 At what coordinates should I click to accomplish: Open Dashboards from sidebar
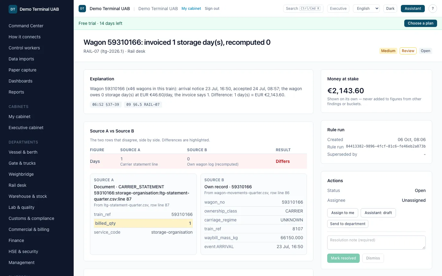[x=21, y=81]
